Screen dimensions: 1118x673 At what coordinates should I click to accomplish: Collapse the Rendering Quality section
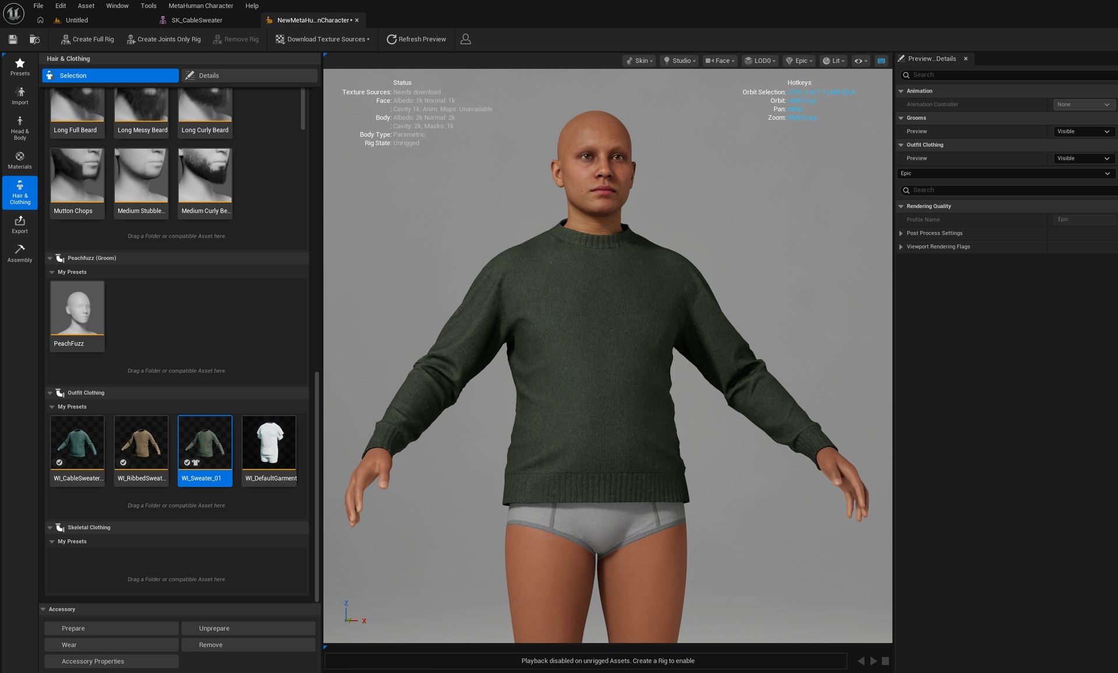click(901, 206)
